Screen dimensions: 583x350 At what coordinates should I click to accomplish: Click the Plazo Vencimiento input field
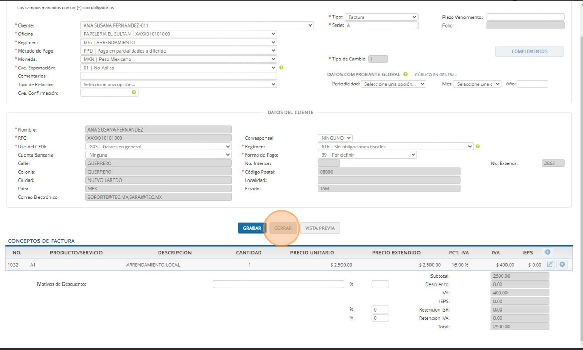[x=525, y=17]
